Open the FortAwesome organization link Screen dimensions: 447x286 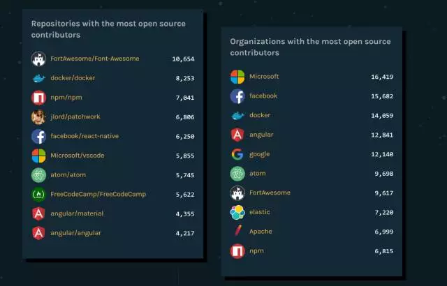click(270, 193)
